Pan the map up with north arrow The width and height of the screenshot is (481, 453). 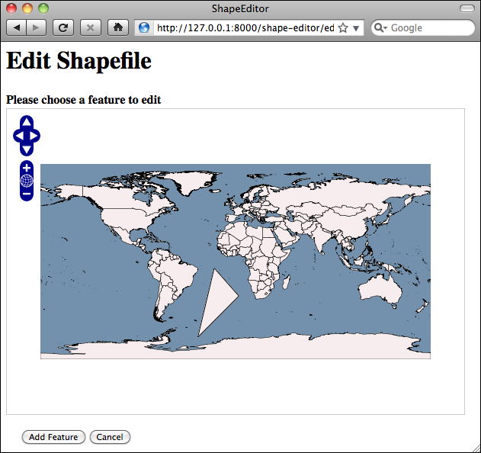click(x=27, y=122)
